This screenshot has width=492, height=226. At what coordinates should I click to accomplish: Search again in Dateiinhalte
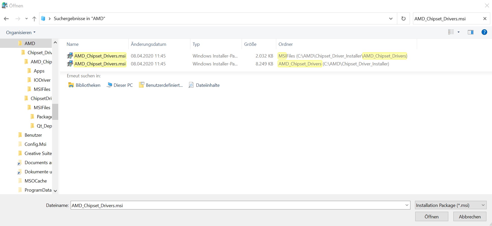[x=204, y=85]
